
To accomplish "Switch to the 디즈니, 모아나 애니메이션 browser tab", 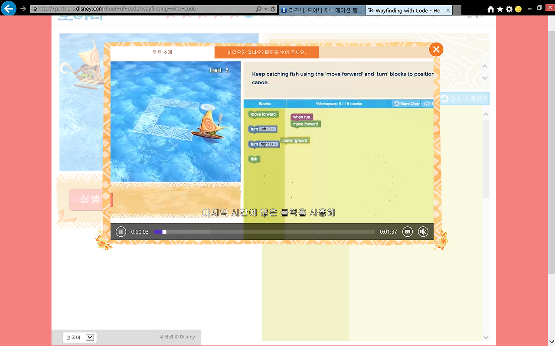I will coord(322,10).
